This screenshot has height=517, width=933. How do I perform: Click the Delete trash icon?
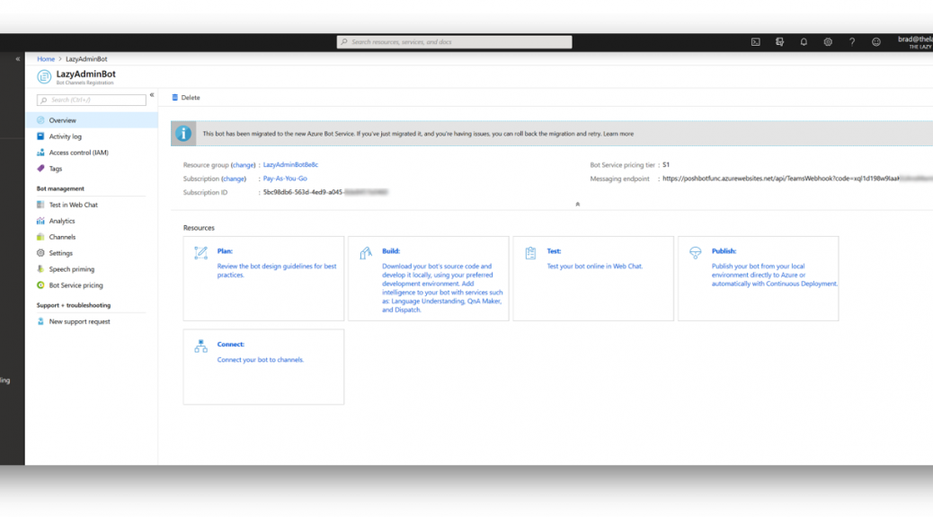tap(175, 98)
